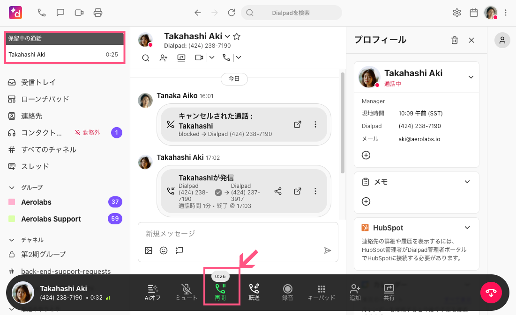Toggle 勤務外 off-duty status
The image size is (516, 315).
click(x=87, y=133)
